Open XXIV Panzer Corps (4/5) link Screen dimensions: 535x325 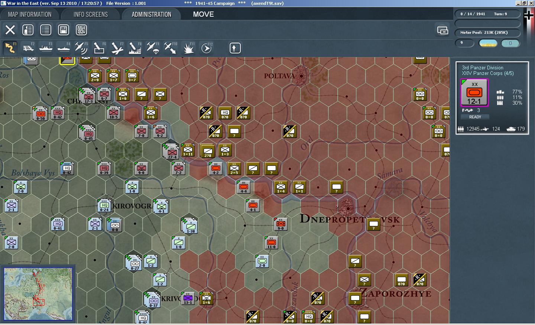pos(487,73)
